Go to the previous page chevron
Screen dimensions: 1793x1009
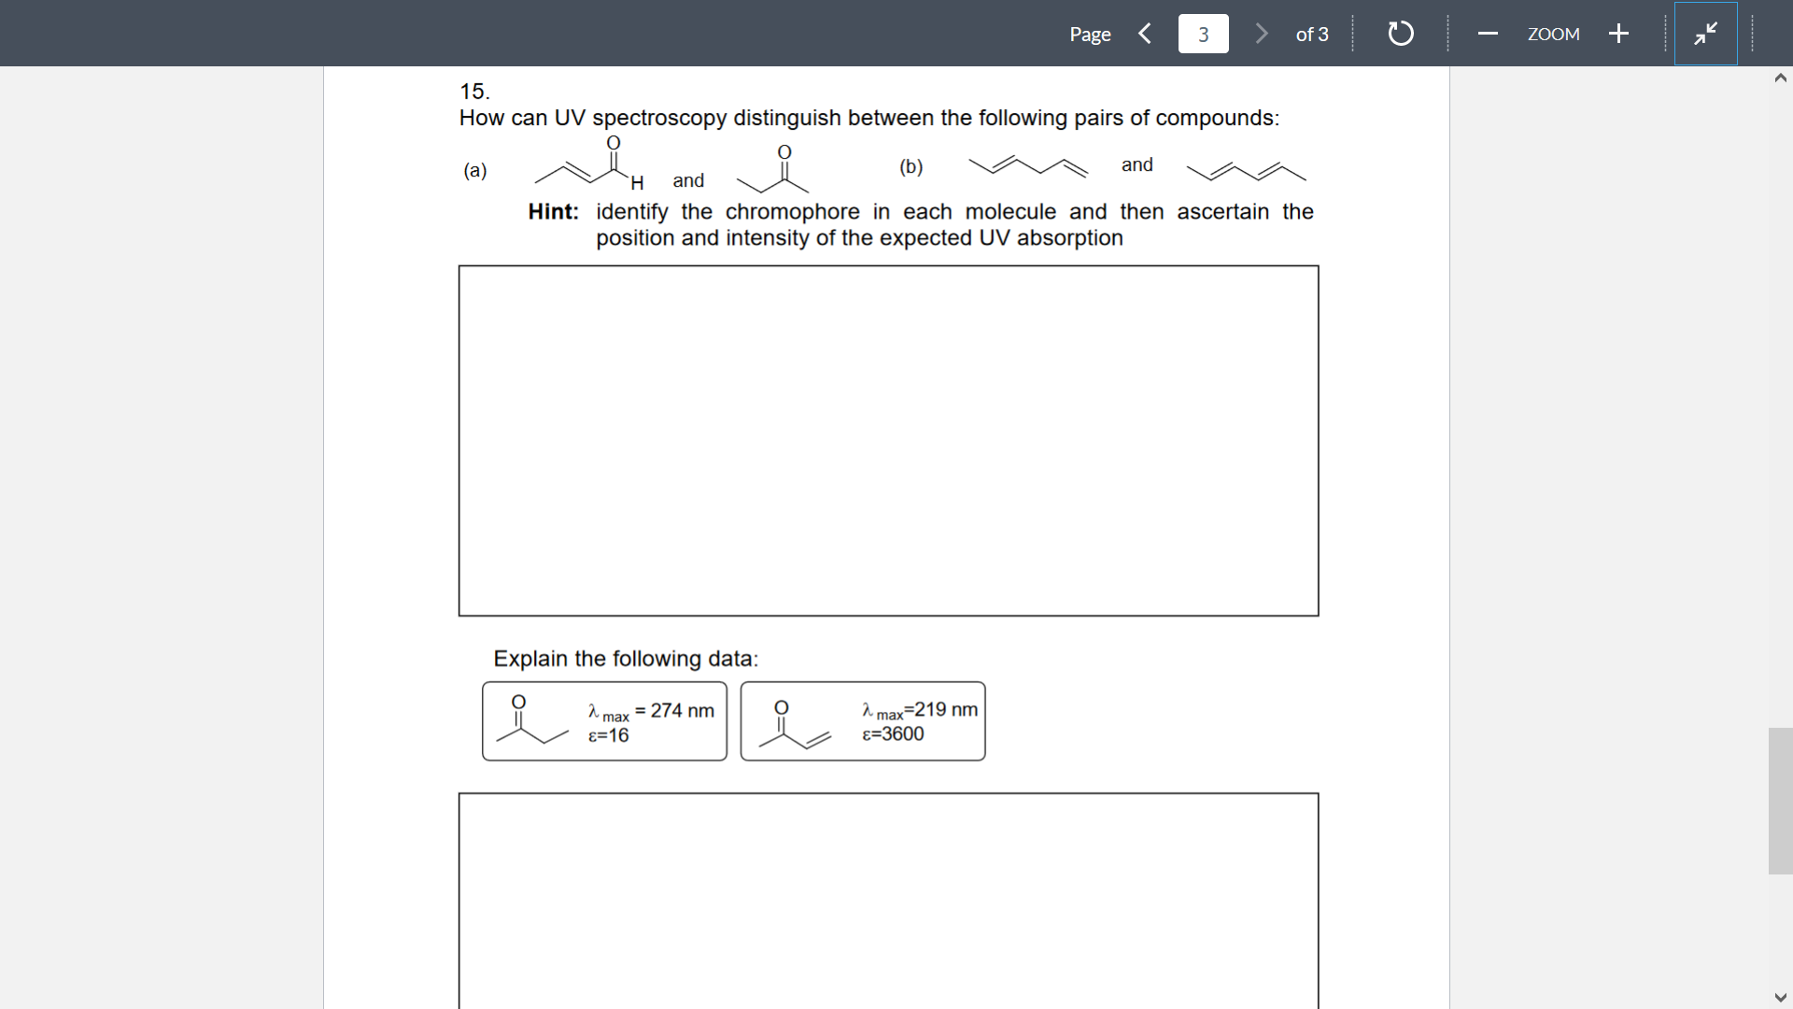pyautogui.click(x=1145, y=33)
